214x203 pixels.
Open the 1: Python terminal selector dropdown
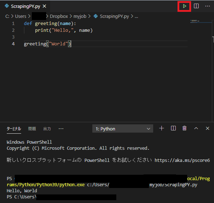(x=122, y=129)
